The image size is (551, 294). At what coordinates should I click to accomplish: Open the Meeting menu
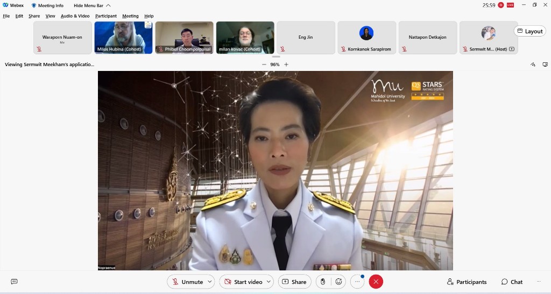[x=130, y=16]
